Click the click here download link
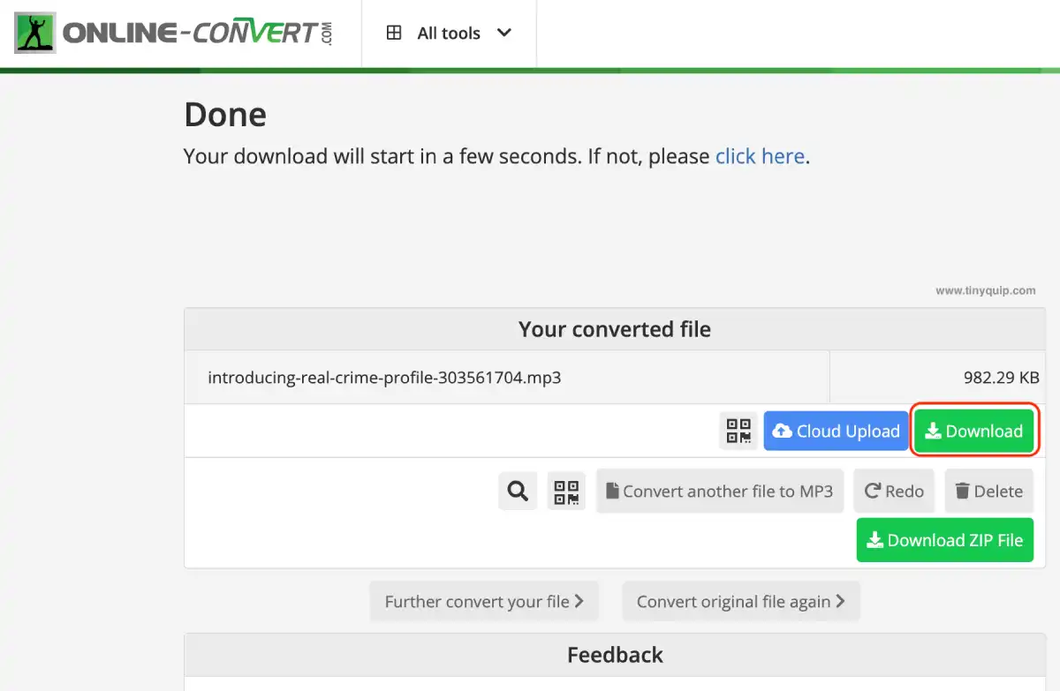The width and height of the screenshot is (1060, 691). pyautogui.click(x=760, y=156)
